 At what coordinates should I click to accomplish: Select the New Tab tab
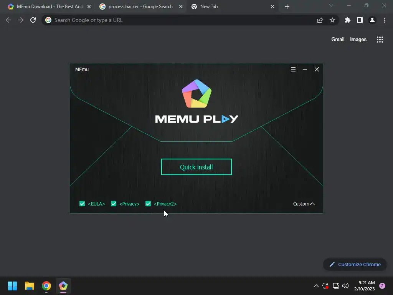click(231, 7)
